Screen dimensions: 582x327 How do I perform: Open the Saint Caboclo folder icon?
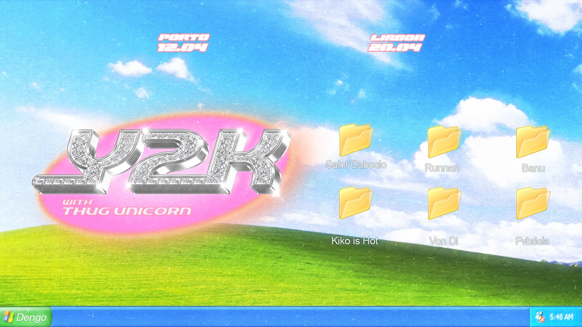356,140
